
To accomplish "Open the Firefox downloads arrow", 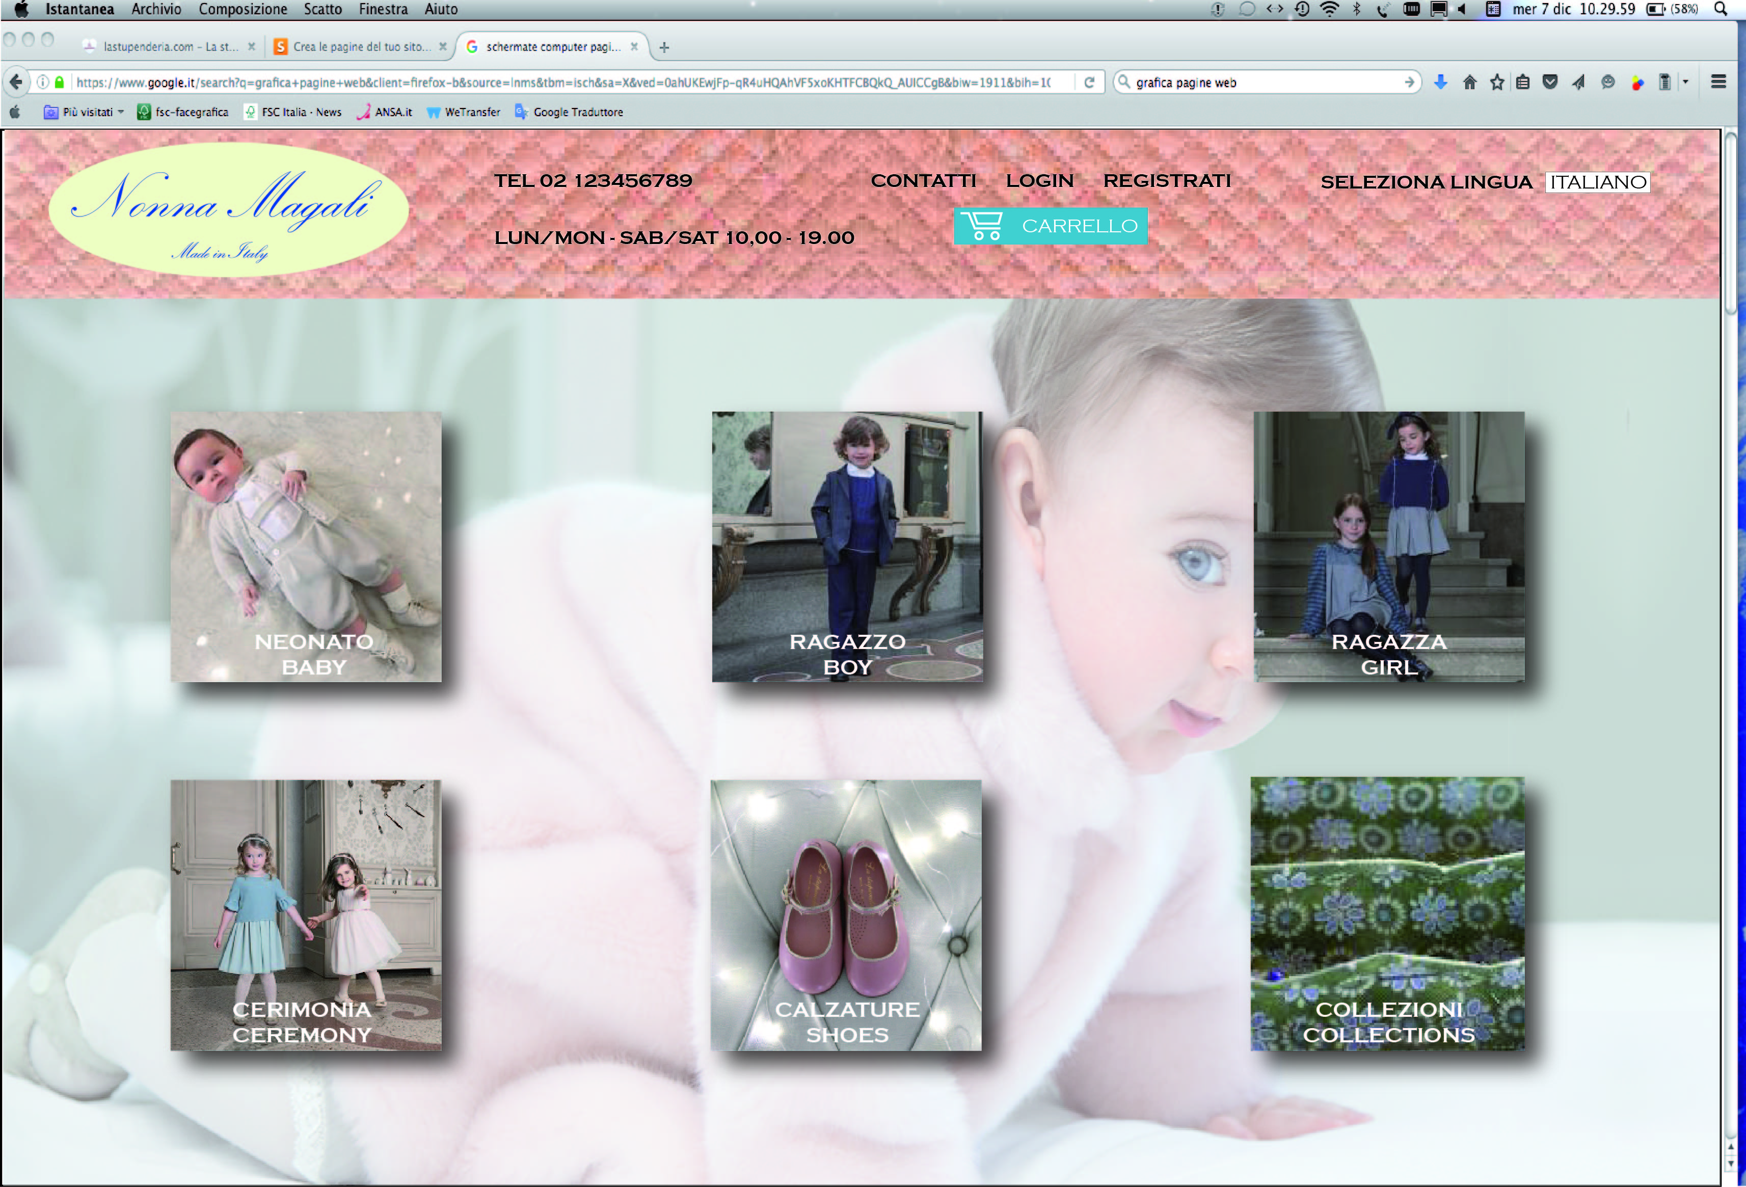I will pos(1440,82).
